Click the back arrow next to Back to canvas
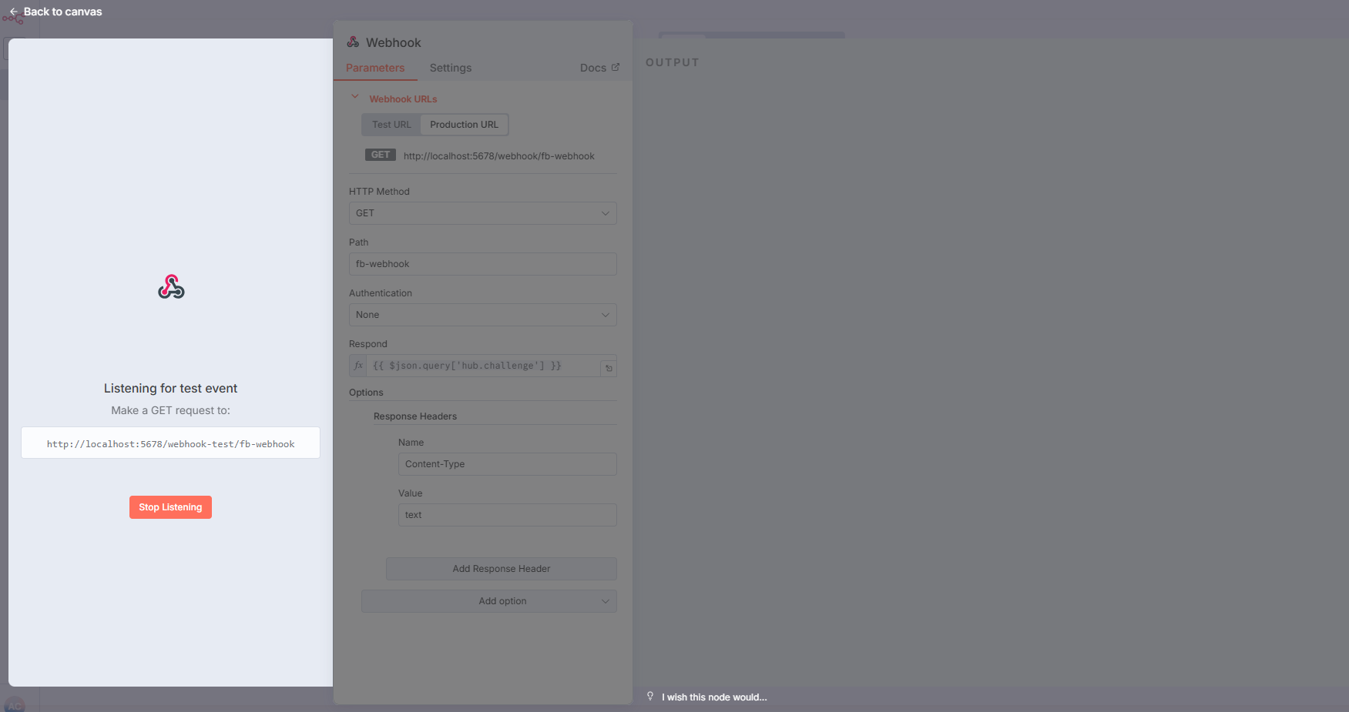The width and height of the screenshot is (1349, 712). point(12,12)
